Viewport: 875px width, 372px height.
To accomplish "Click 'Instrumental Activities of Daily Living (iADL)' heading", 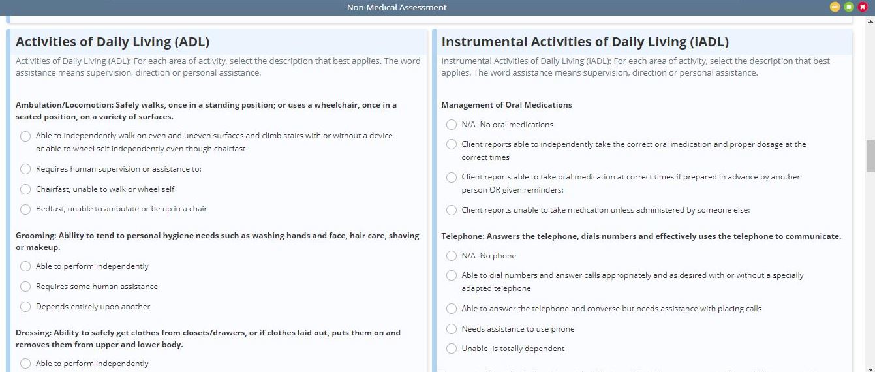I will click(x=585, y=42).
